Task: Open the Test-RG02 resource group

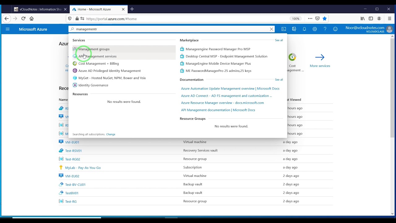Action: point(73,159)
